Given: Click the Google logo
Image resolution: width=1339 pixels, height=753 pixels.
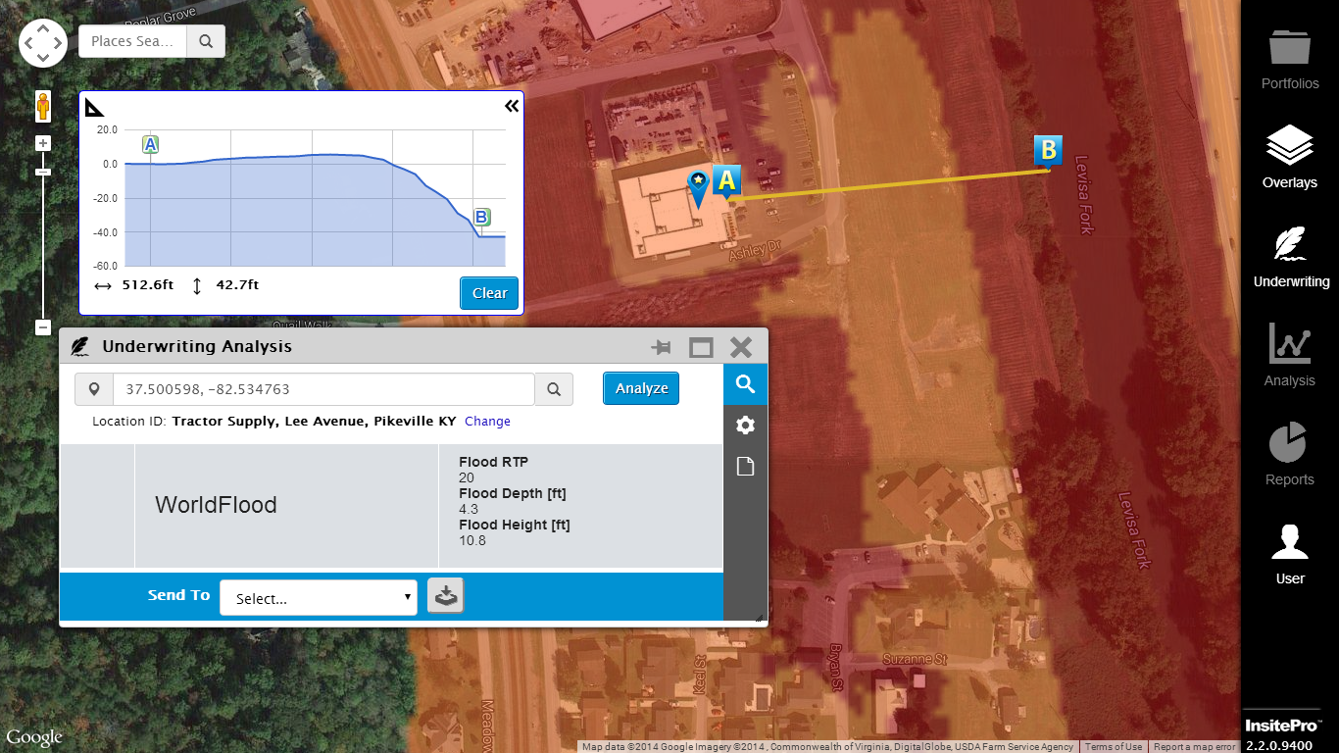Looking at the screenshot, I should (34, 737).
